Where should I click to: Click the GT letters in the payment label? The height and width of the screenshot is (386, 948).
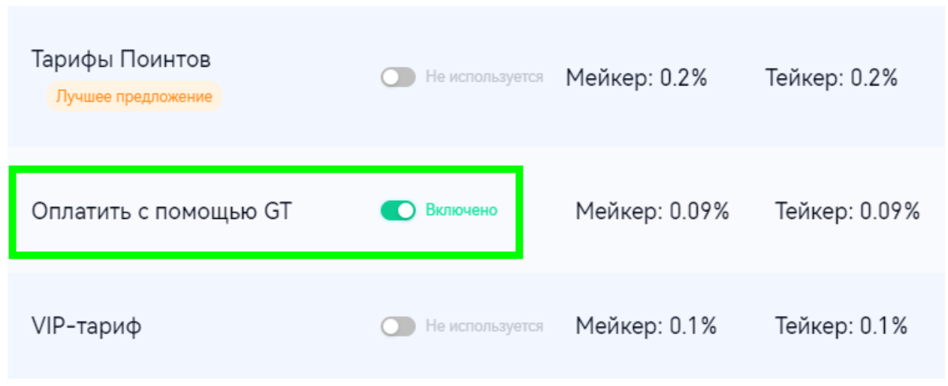point(277,211)
